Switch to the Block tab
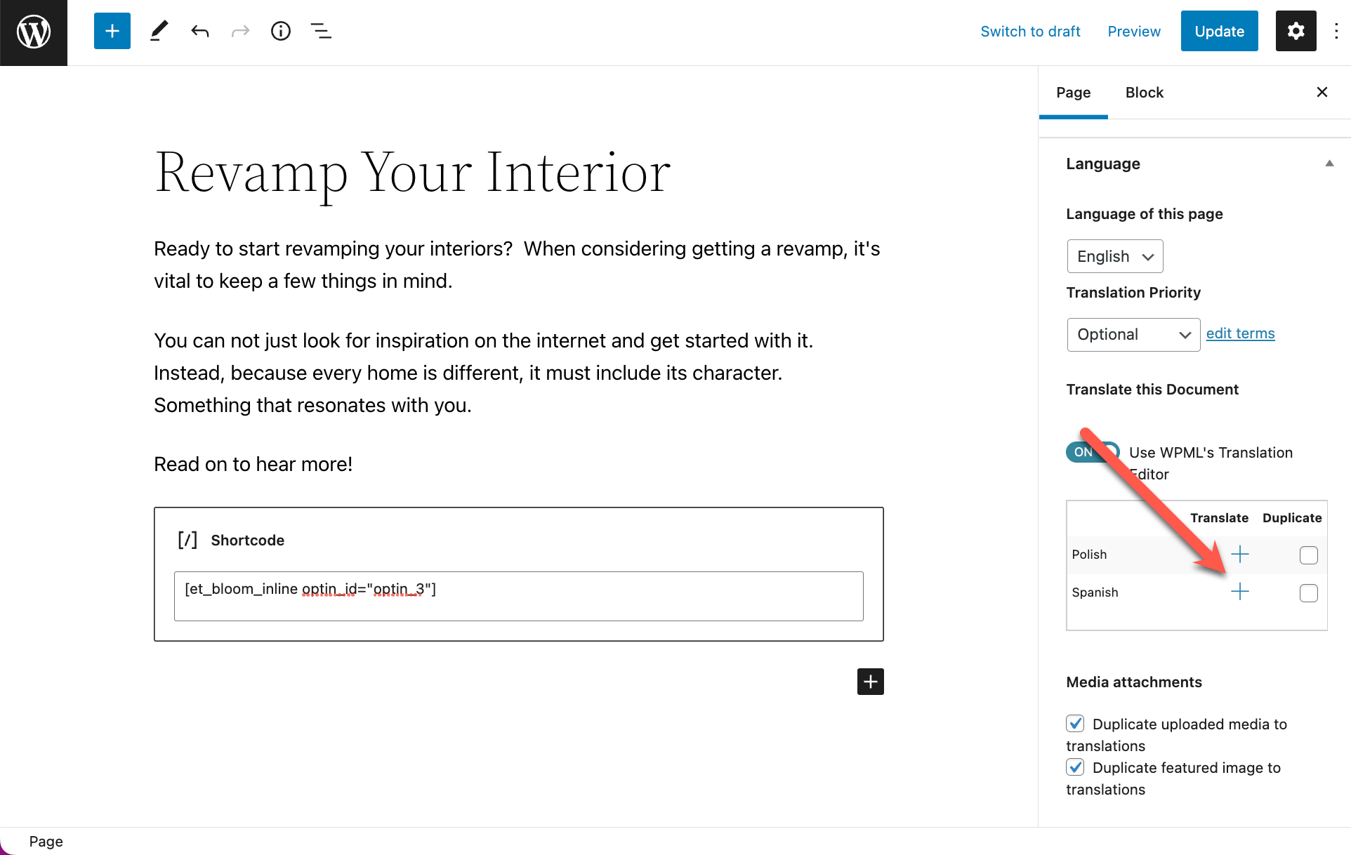 tap(1145, 92)
